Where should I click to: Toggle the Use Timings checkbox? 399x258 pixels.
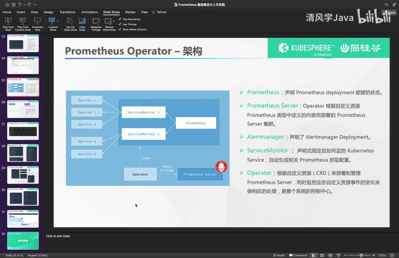tap(120, 24)
